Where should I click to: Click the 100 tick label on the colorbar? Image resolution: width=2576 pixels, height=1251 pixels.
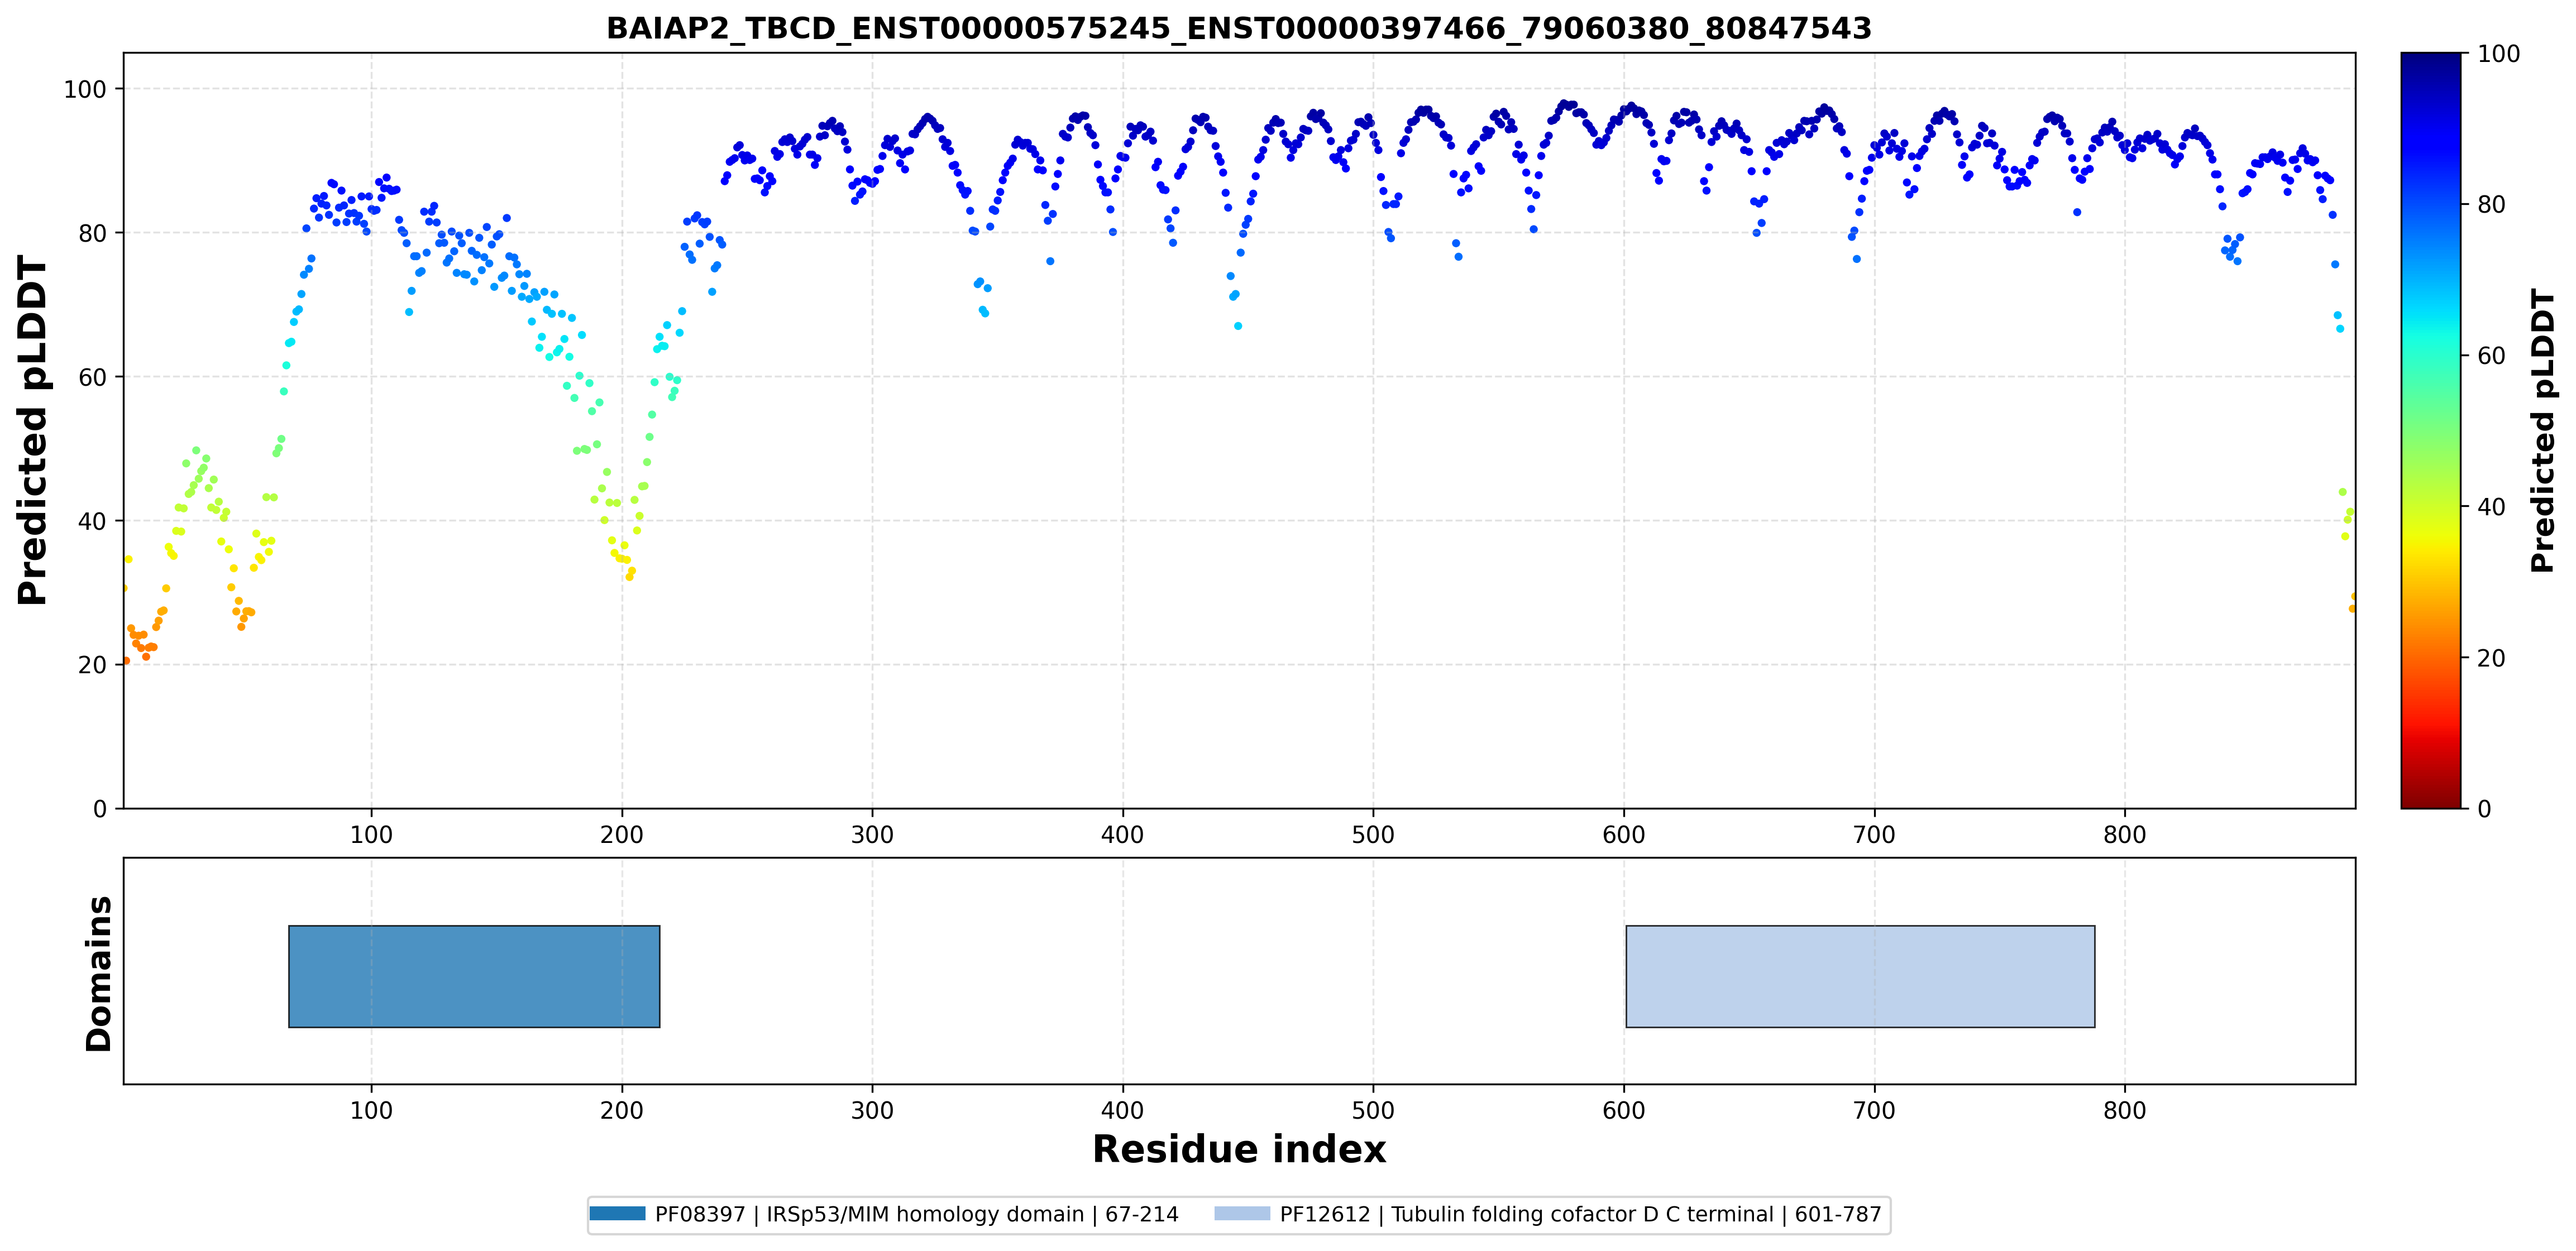(2498, 54)
